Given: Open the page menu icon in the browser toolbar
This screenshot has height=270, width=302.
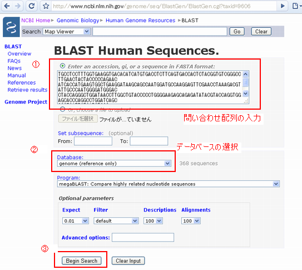Looking at the screenshot, I should point(296,6).
